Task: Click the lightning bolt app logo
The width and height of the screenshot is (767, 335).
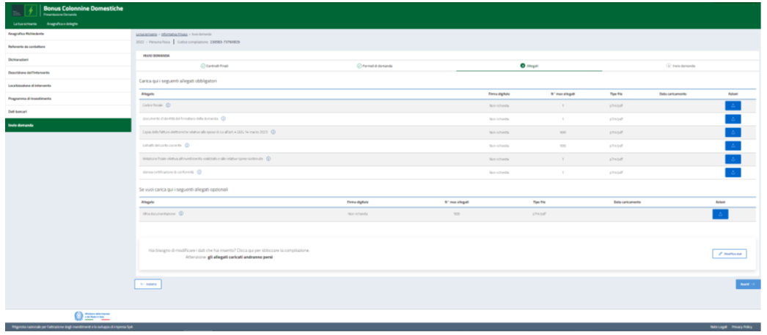Action: (30, 12)
